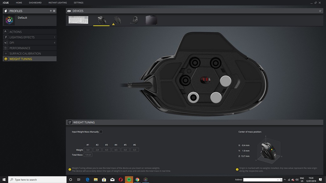
Task: Click the taskbar search box
Action: [38, 180]
